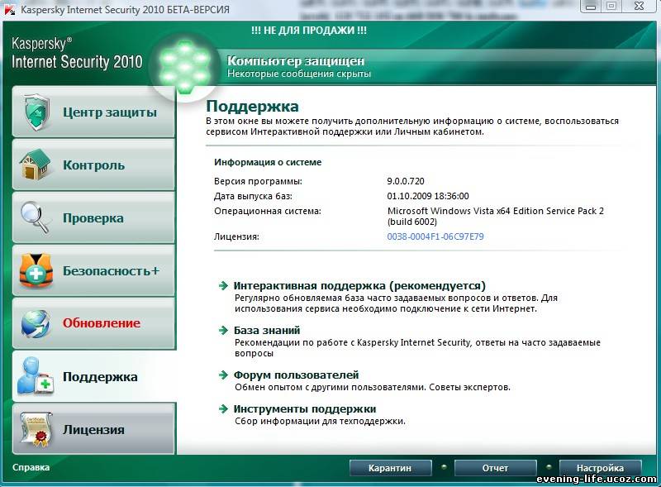
Task: Click the Версия программы label
Action: pos(258,181)
